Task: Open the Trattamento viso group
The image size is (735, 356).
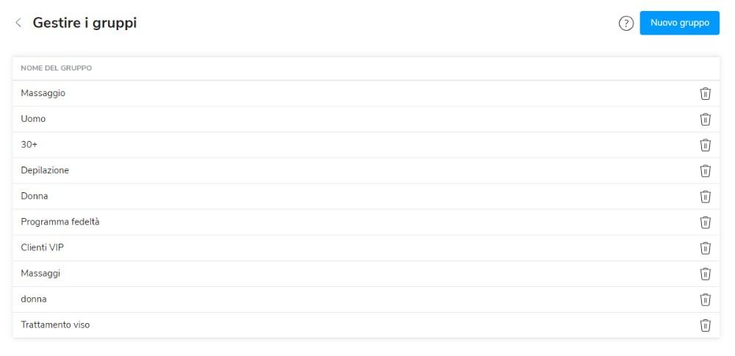Action: tap(56, 324)
